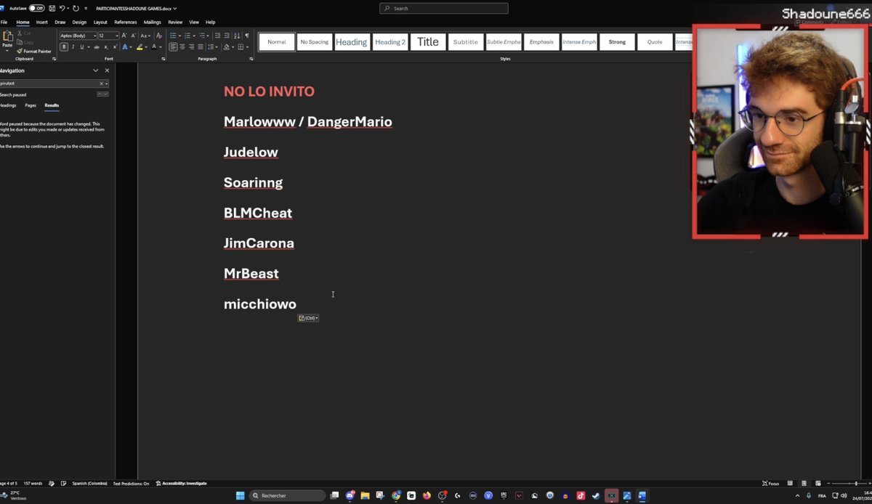Image resolution: width=872 pixels, height=504 pixels.
Task: Toggle underline formatting
Action: point(81,46)
